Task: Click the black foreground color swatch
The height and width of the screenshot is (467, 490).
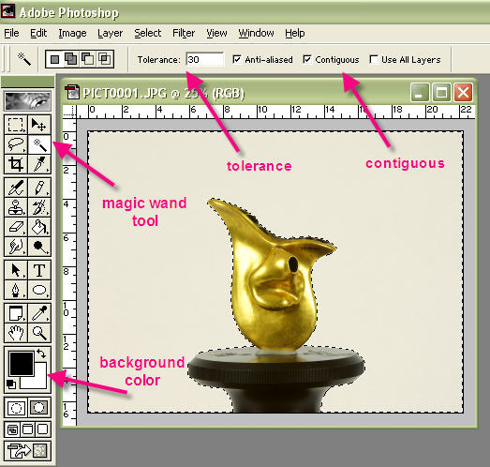Action: point(22,363)
